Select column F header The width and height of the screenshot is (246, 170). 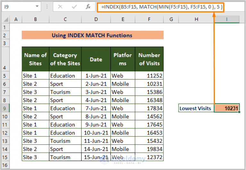149,20
